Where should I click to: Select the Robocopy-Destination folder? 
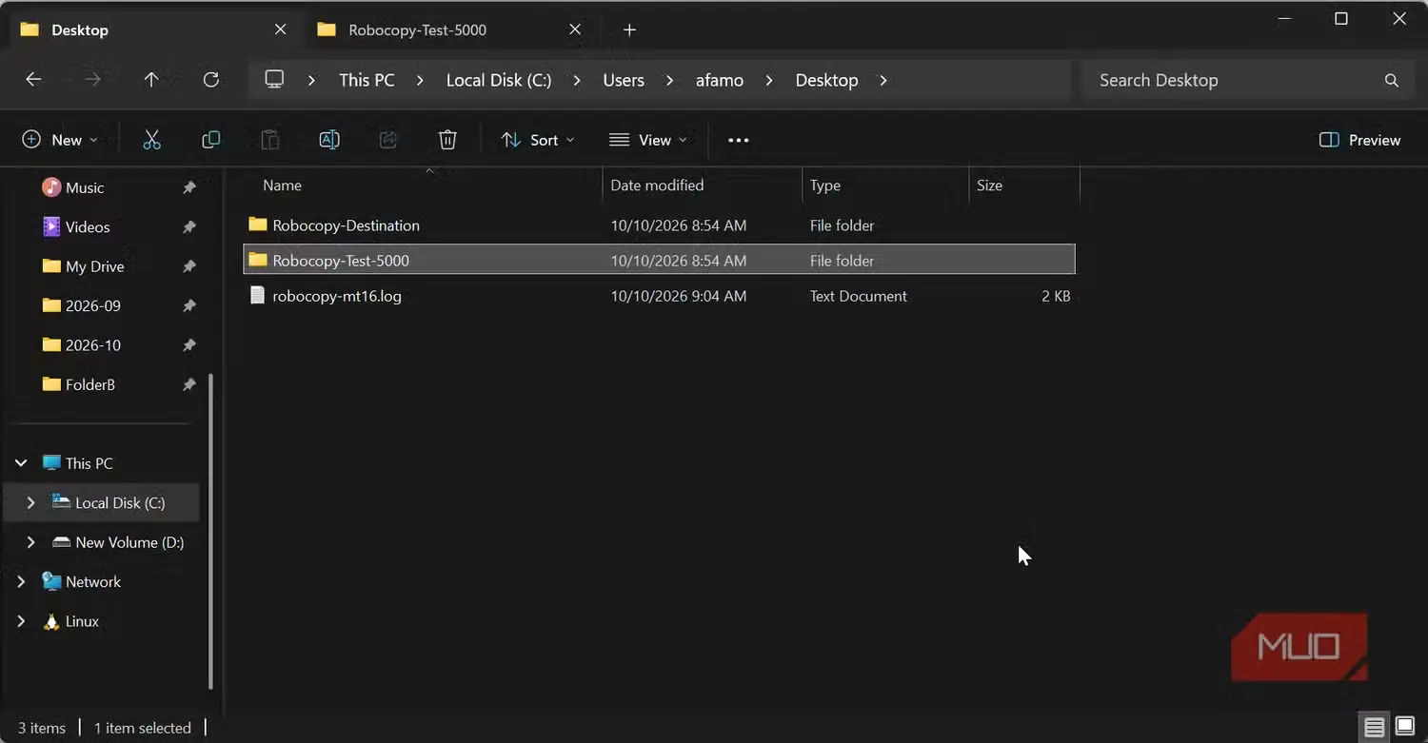point(659,225)
